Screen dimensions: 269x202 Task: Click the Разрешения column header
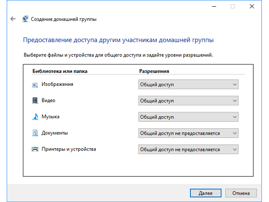pos(154,71)
